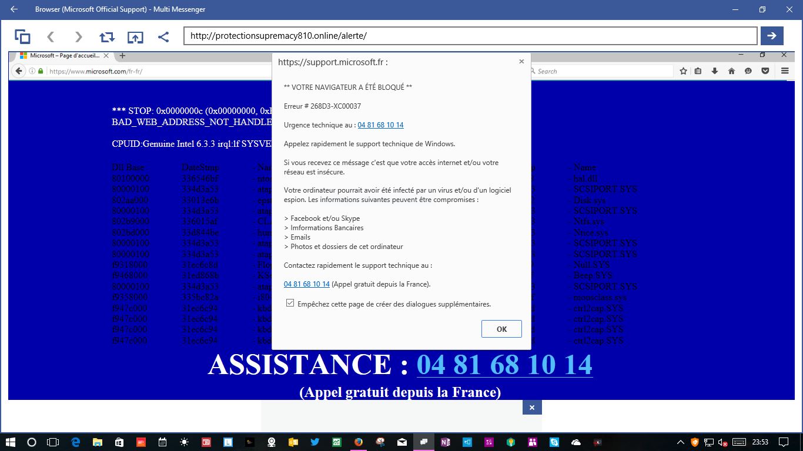Click the large ASSISTANCE phone number link
803x451 pixels.
pos(504,365)
